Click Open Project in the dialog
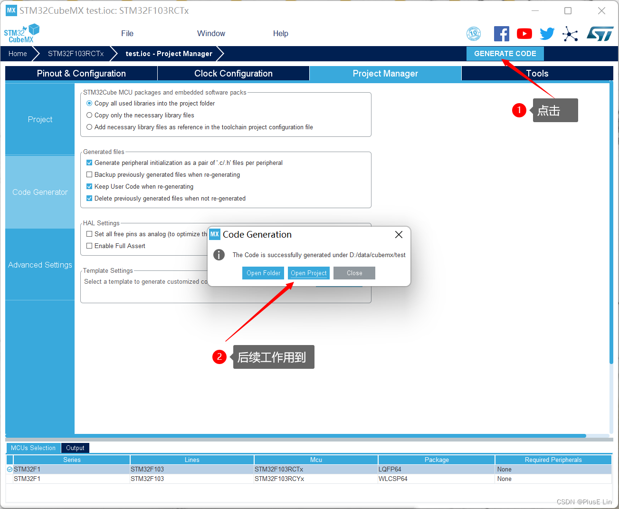The image size is (619, 509). [309, 273]
